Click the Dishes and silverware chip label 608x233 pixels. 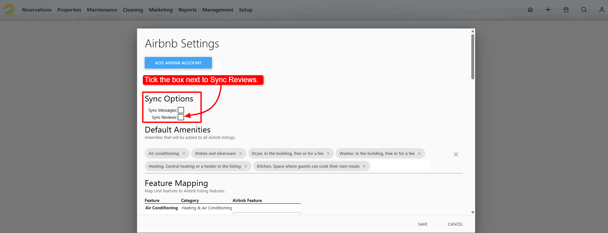[215, 154]
